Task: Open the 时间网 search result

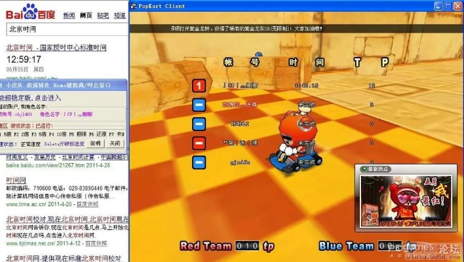Action: click(16, 179)
